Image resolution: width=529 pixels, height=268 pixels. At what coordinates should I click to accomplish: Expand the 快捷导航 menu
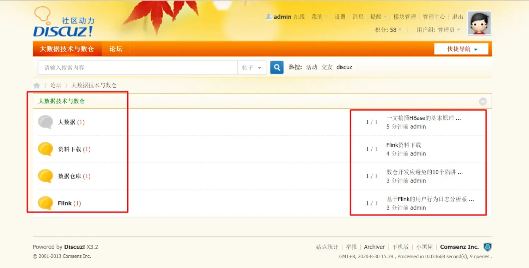tap(461, 49)
